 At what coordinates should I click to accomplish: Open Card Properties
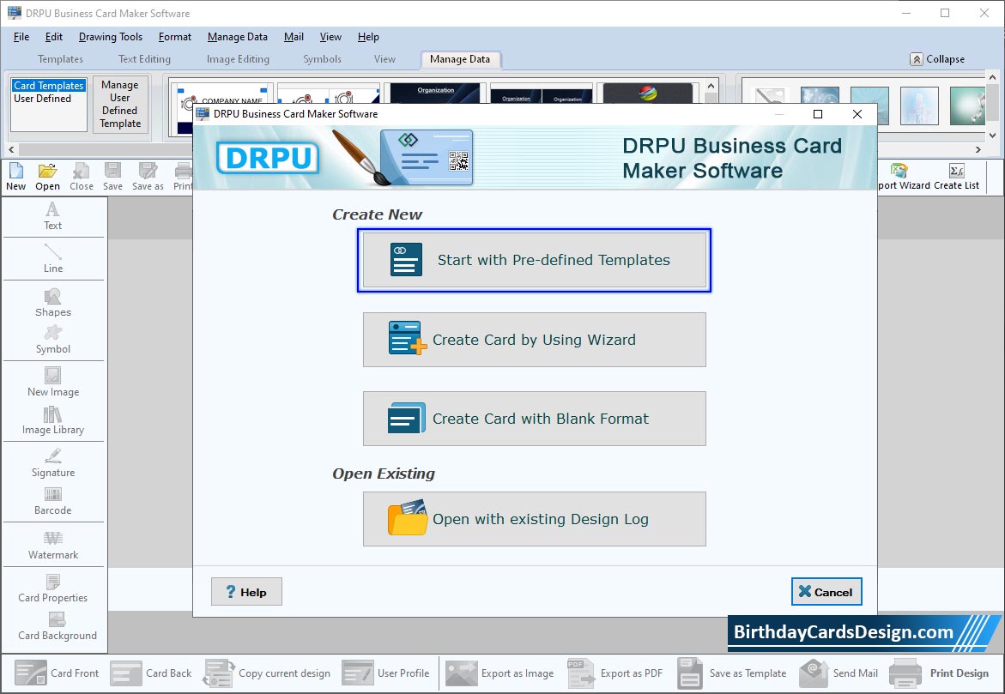click(52, 588)
